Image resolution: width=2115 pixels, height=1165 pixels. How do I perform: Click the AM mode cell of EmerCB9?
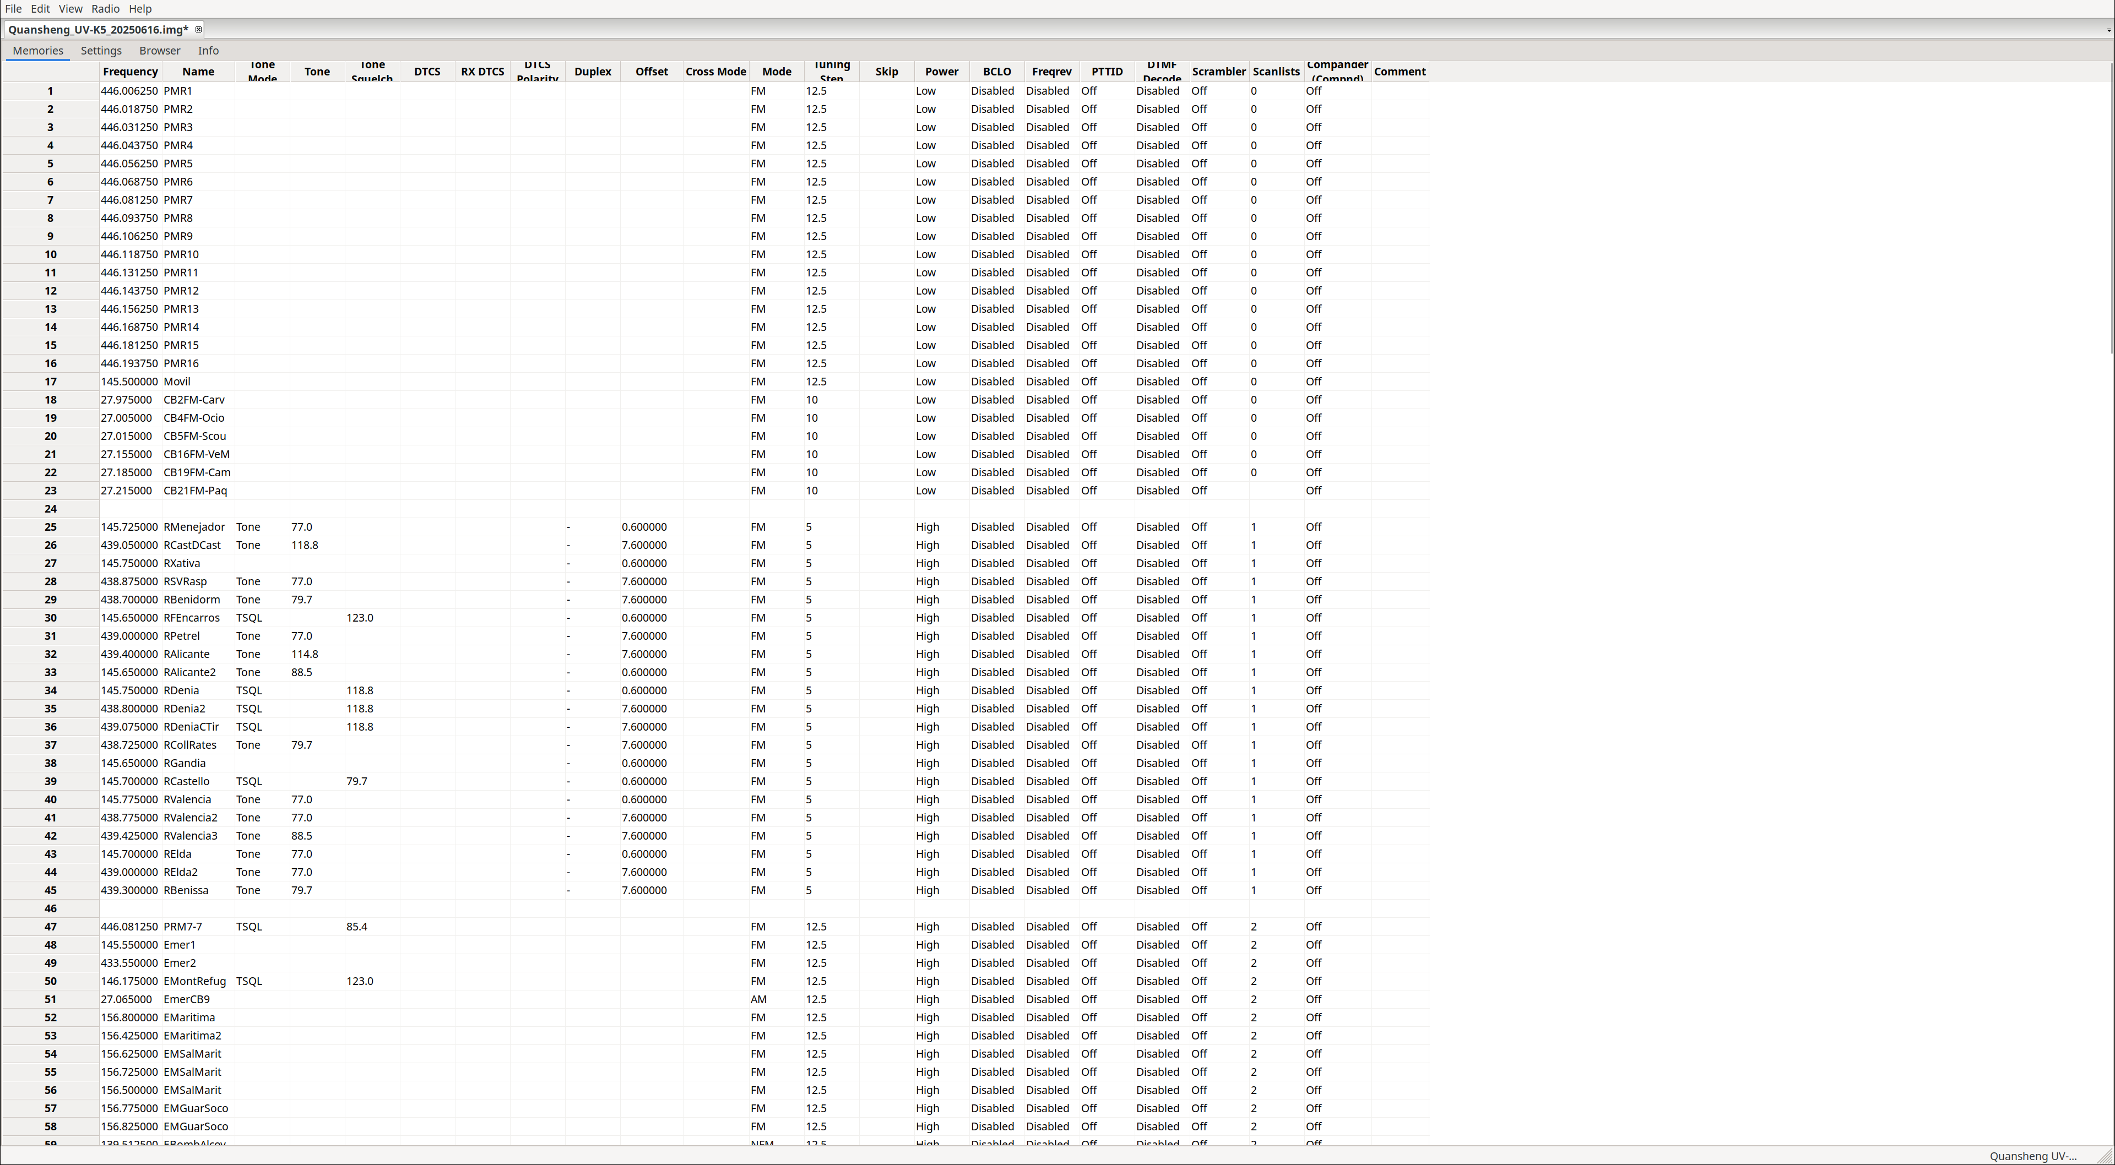click(x=758, y=1000)
